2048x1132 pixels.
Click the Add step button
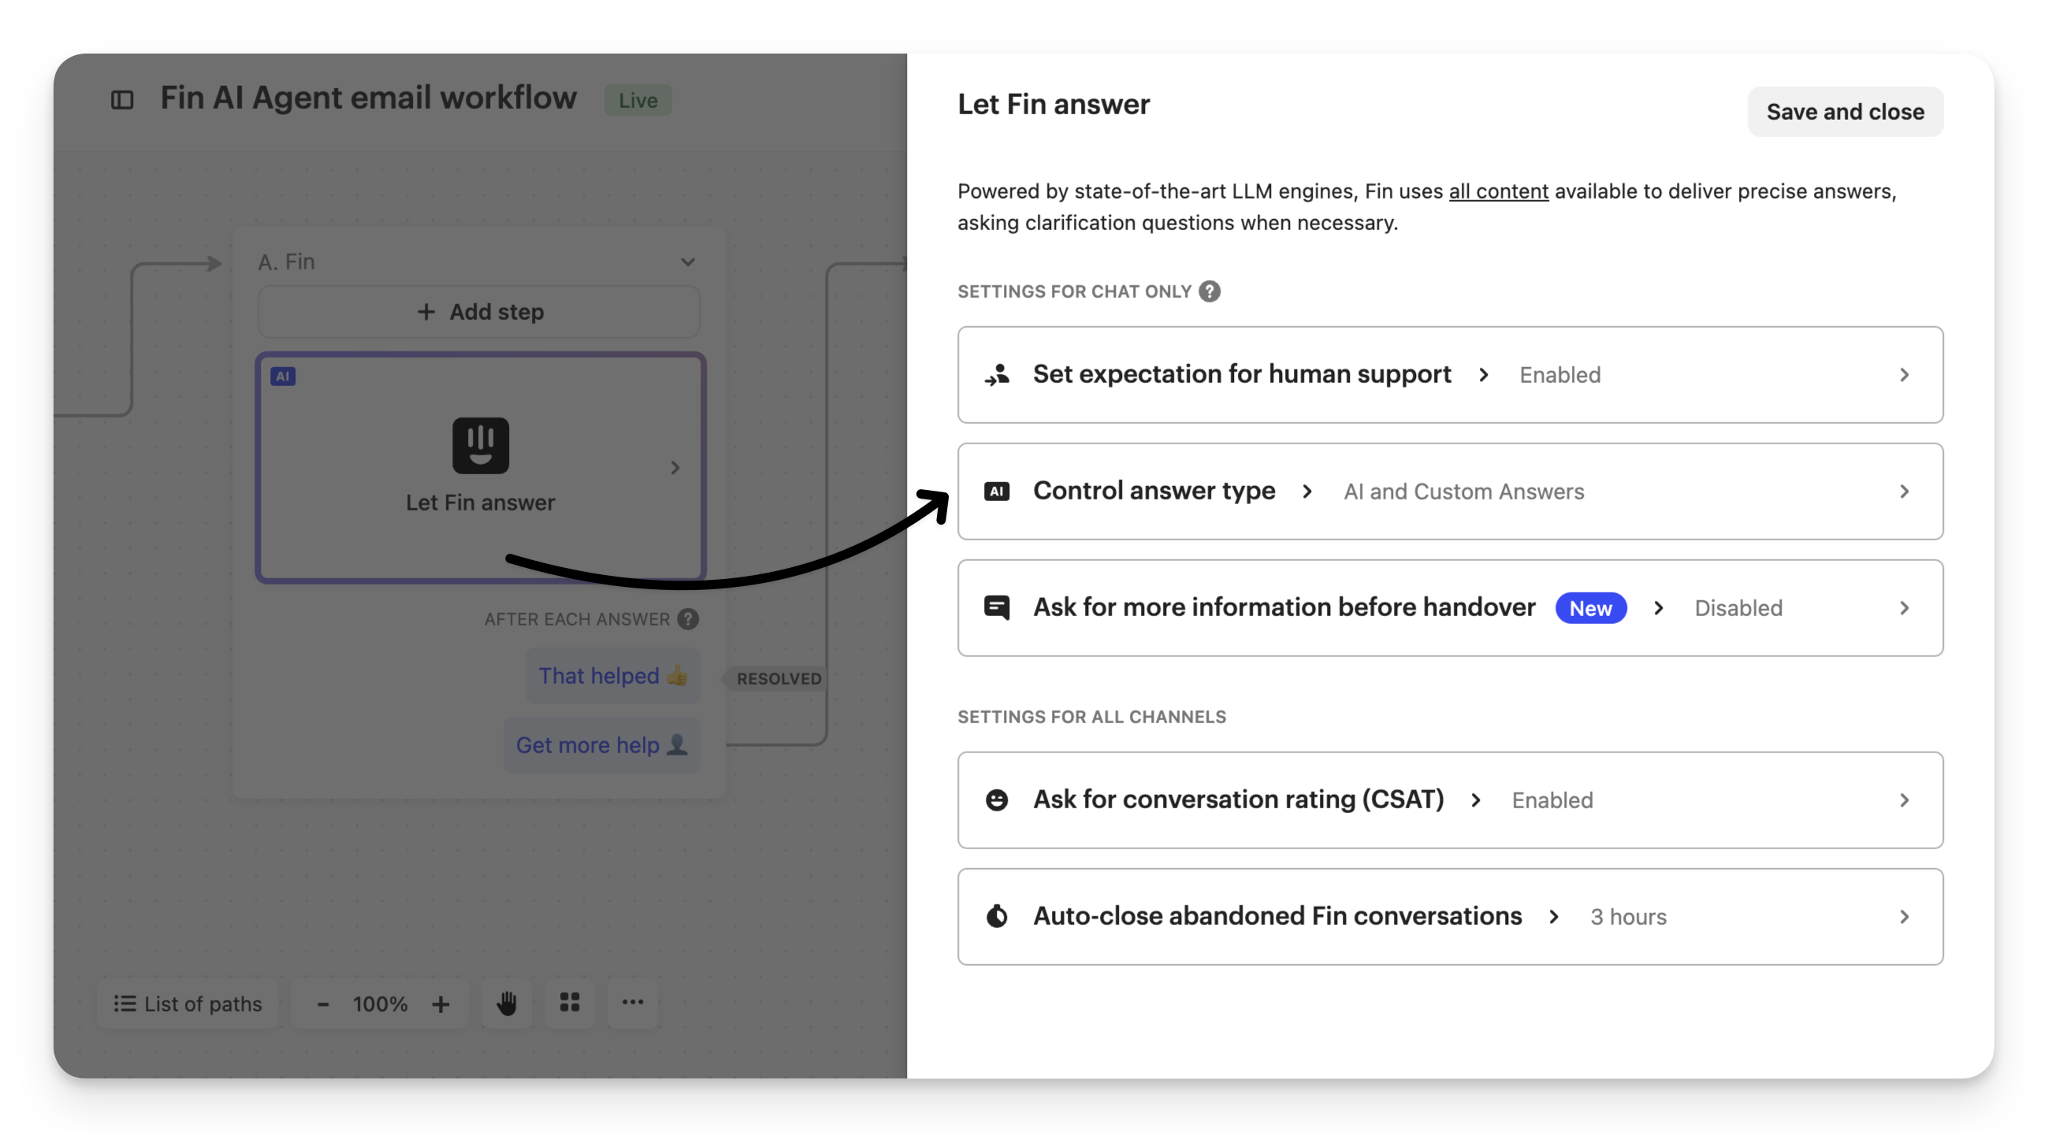point(478,312)
